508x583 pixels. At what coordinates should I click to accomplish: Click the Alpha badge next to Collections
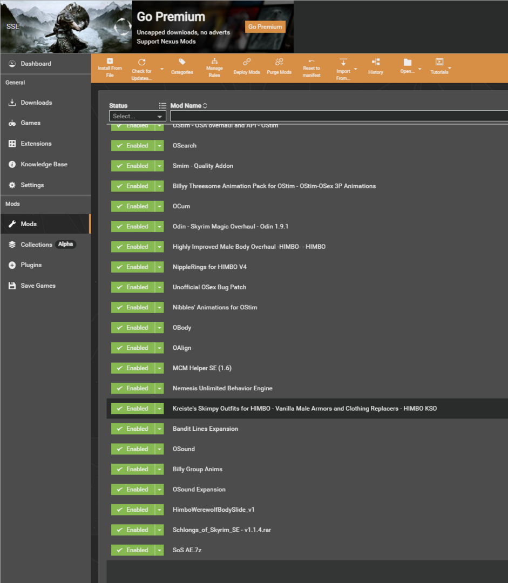(x=65, y=245)
